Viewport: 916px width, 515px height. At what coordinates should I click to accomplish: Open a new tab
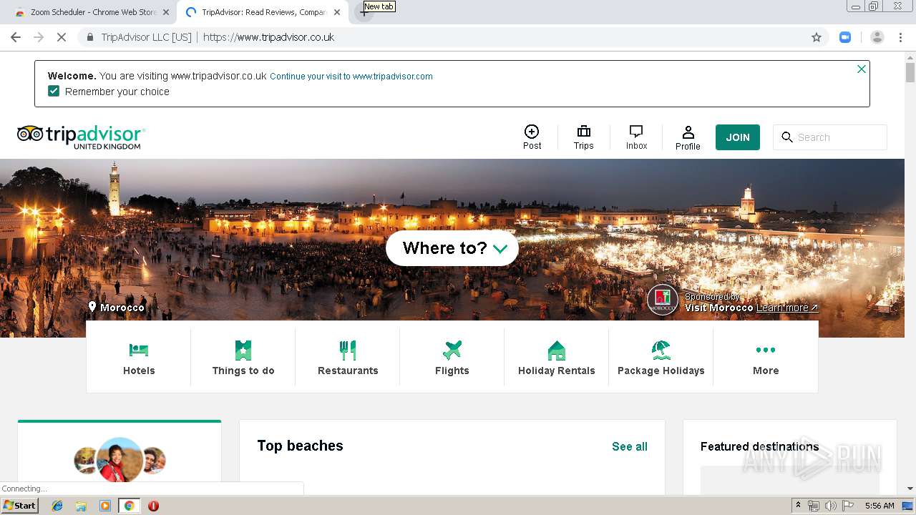pyautogui.click(x=364, y=12)
